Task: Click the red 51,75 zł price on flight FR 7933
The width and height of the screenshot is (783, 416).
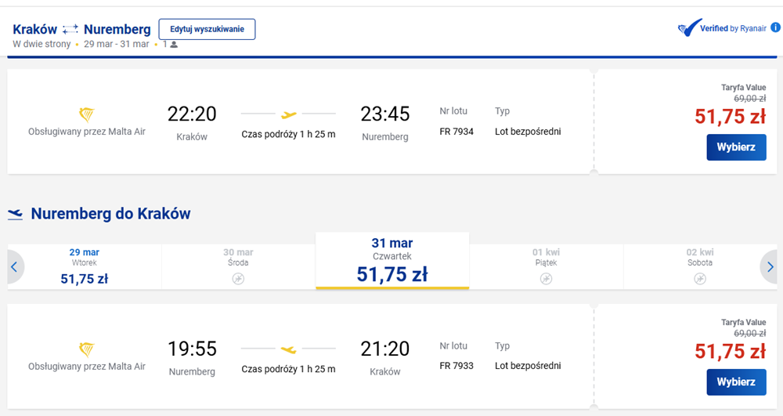Action: pos(730,352)
